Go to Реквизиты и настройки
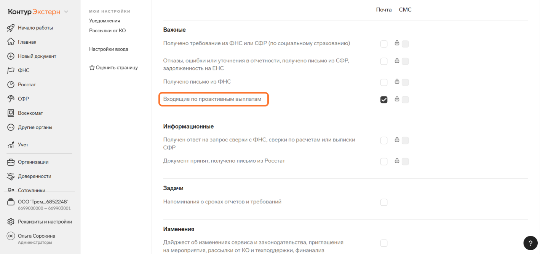 [x=40, y=222]
